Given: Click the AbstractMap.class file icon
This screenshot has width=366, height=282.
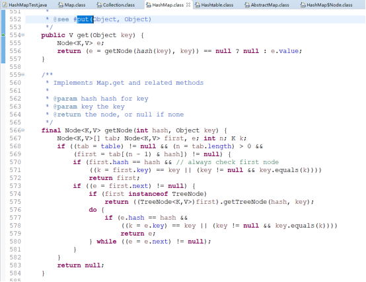Looking at the screenshot, I should (247, 5).
